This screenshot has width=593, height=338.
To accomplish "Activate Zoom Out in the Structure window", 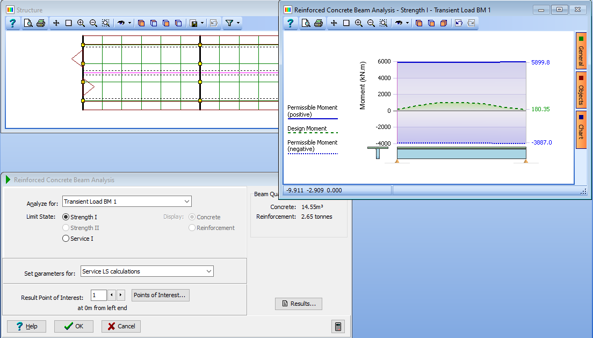I will point(93,23).
